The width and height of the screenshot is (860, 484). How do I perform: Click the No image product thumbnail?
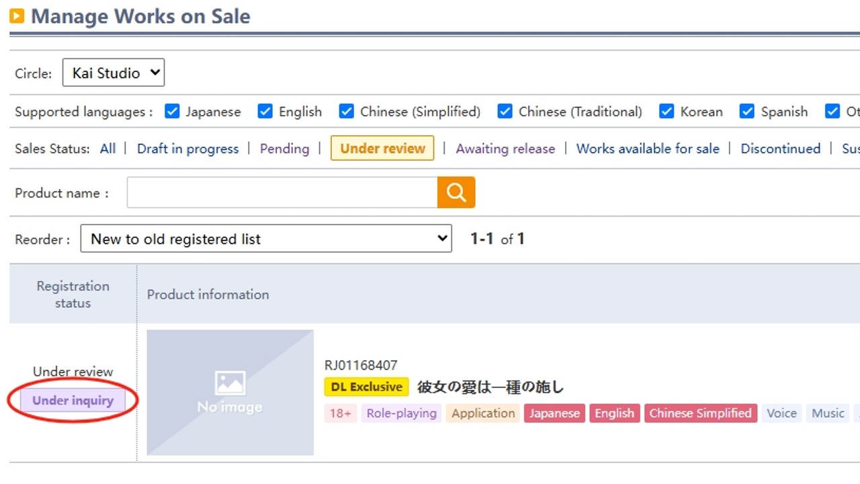tap(230, 393)
